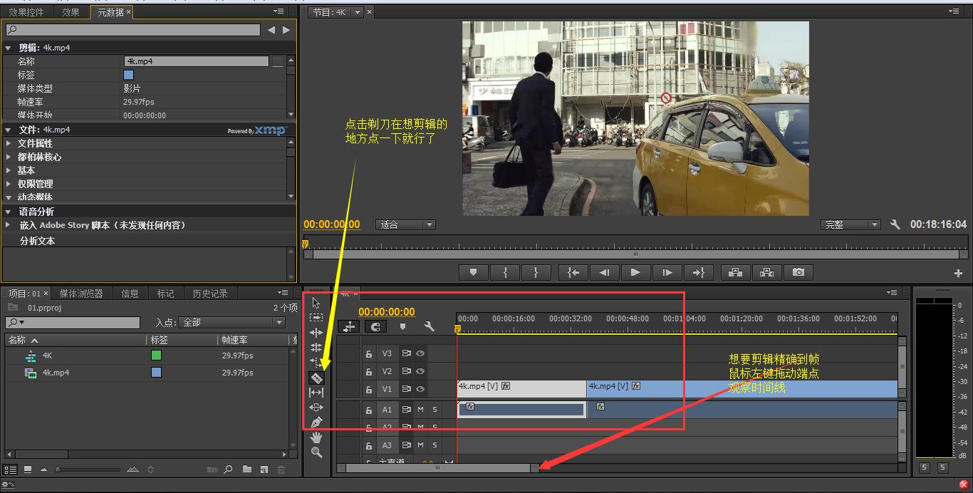This screenshot has width=973, height=493.
Task: Select the Pen tool
Action: tap(317, 422)
